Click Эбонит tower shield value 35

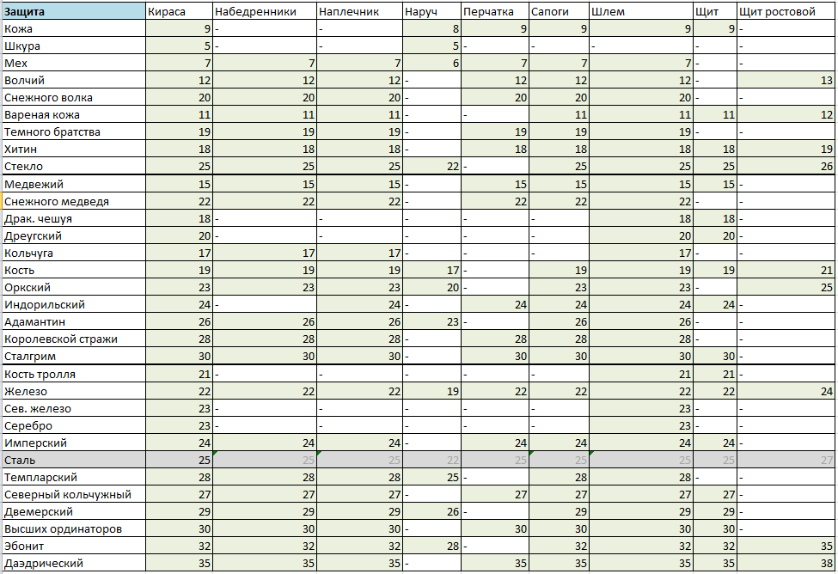786,545
